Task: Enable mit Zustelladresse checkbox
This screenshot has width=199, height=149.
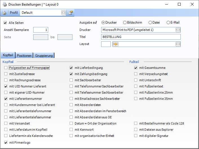Action: 6,74
